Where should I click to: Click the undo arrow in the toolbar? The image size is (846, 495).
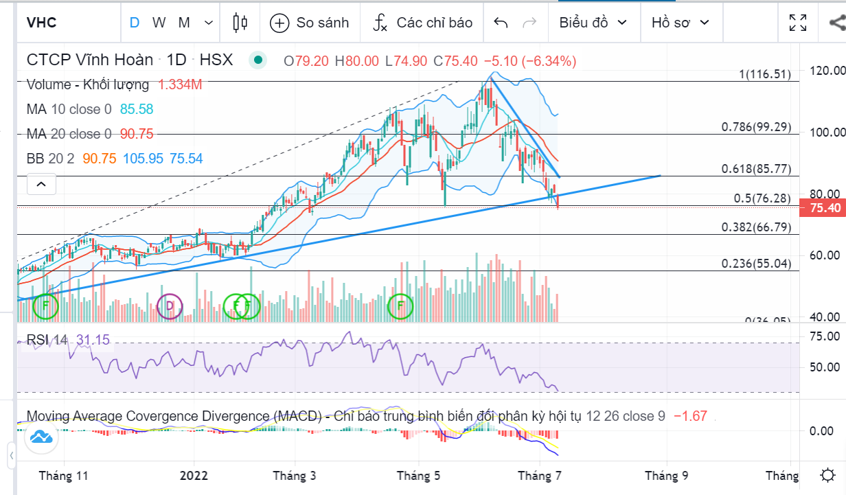[501, 23]
